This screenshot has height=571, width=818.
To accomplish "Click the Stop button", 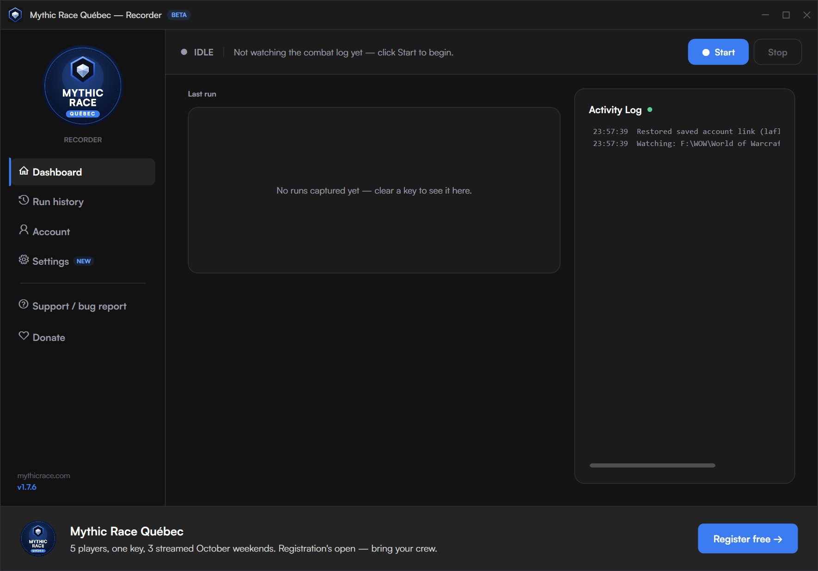I will [777, 52].
